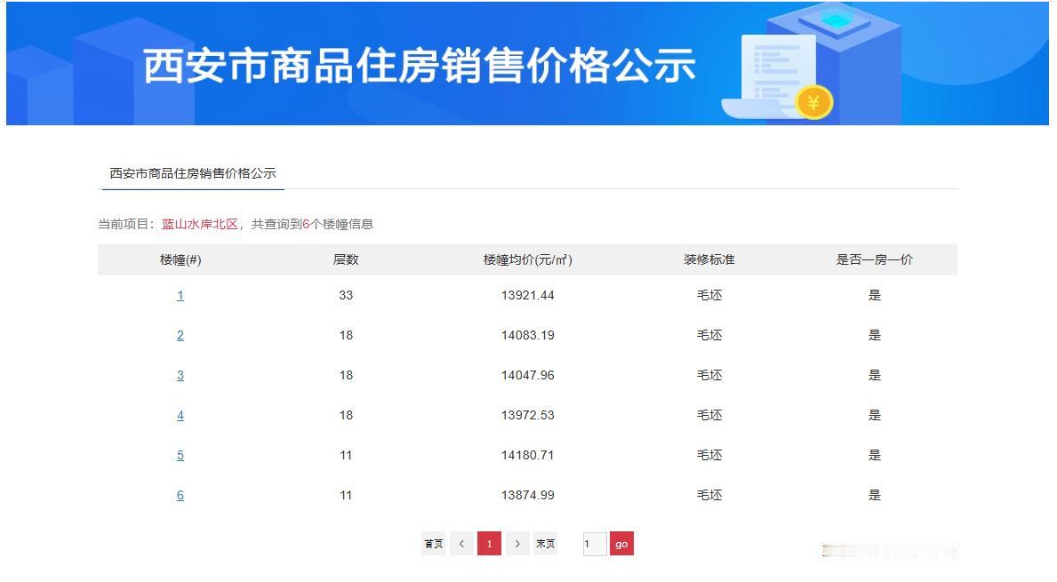Go to previous page with chevron arrow
This screenshot has width=1057, height=582.
point(461,543)
